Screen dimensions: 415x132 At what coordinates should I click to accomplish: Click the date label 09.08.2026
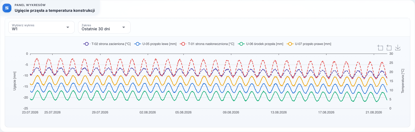tap(231, 112)
